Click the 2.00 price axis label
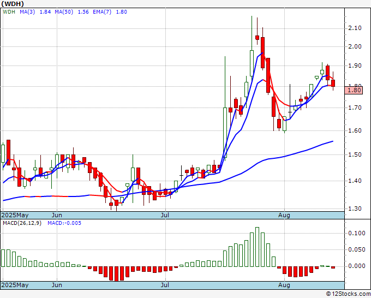The image size is (371, 298). (x=355, y=46)
